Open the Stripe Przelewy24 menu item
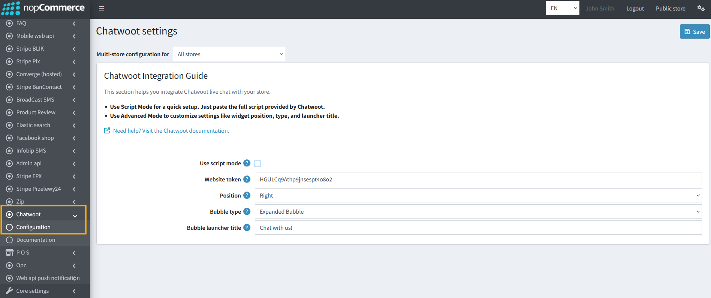Screen dimensions: 711x298 click(45, 189)
